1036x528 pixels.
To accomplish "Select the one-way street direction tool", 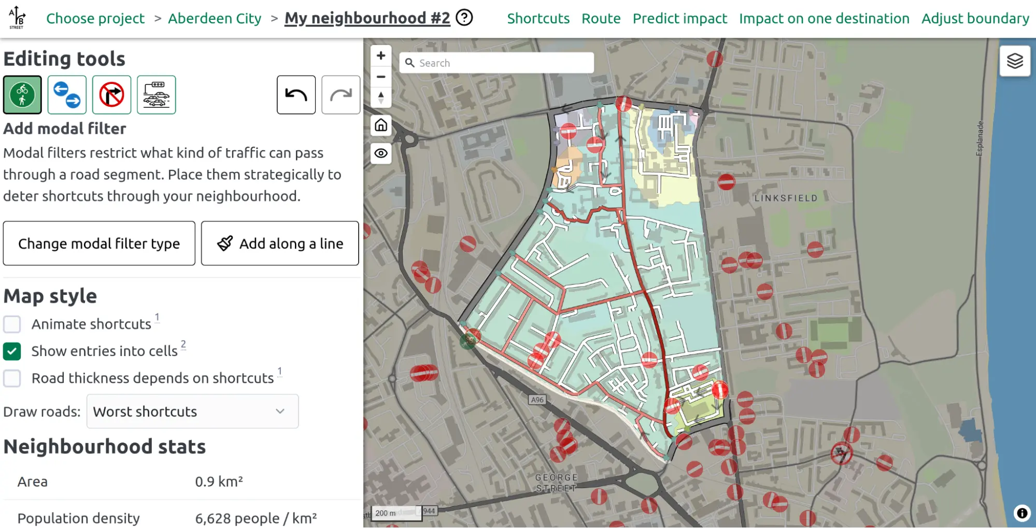I will 67,95.
